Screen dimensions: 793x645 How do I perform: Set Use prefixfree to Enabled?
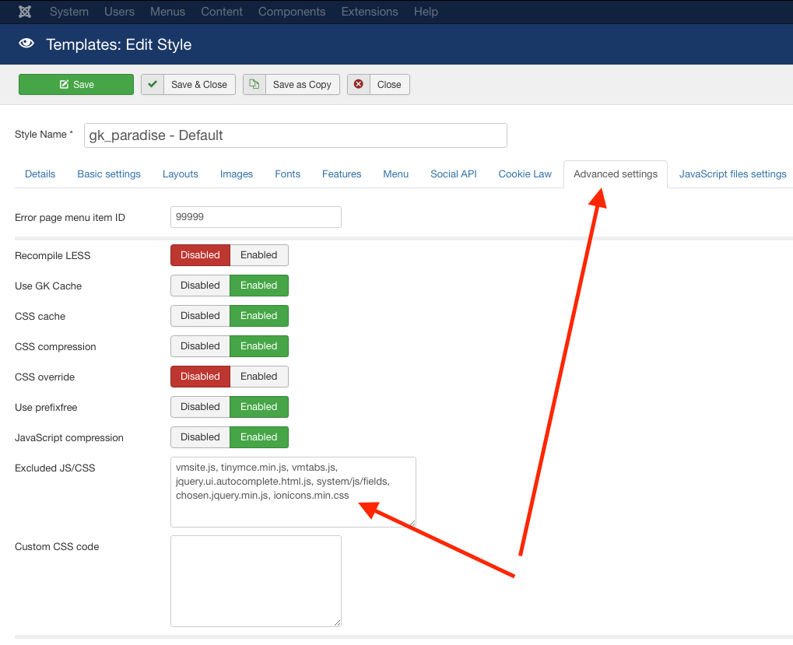pos(259,407)
